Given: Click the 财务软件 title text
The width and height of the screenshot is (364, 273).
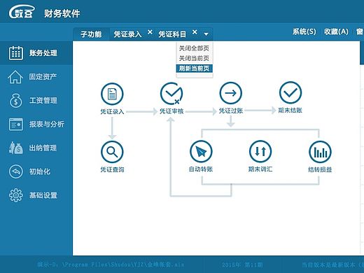Looking at the screenshot, I should pos(62,13).
